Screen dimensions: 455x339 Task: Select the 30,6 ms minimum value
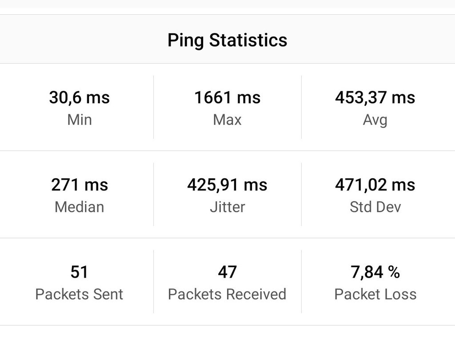click(79, 97)
